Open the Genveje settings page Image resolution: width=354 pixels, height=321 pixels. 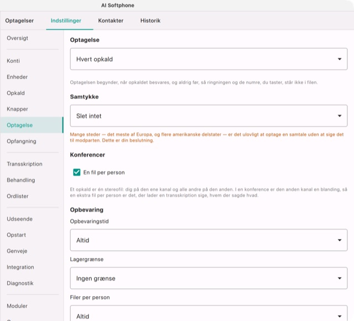pyautogui.click(x=17, y=251)
